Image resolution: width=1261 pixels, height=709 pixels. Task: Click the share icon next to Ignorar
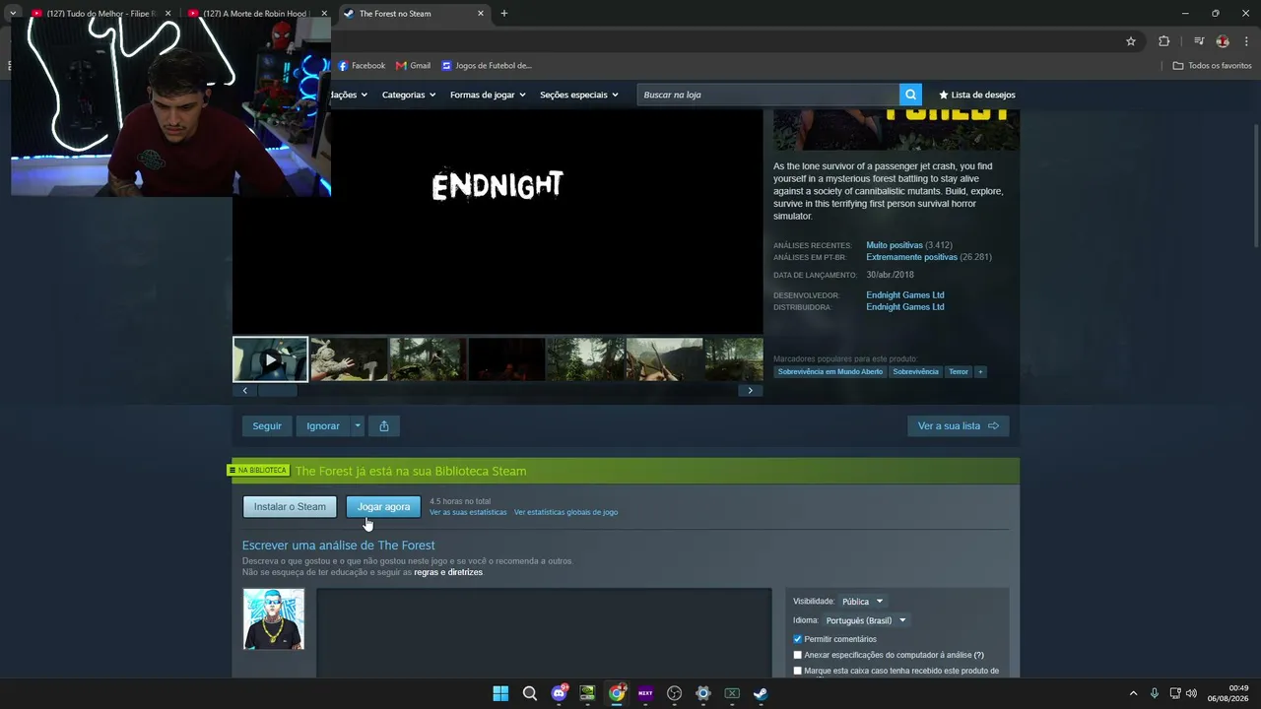384,426
